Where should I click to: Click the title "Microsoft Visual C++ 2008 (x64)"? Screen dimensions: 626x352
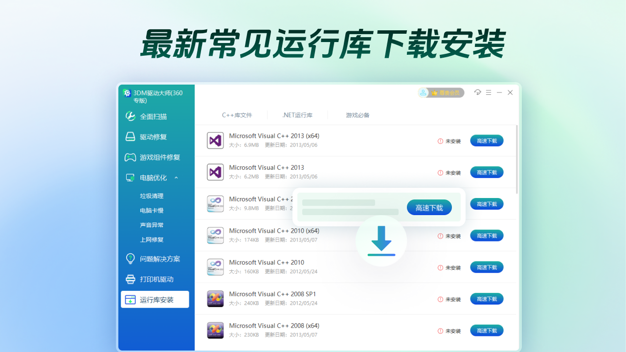274,326
